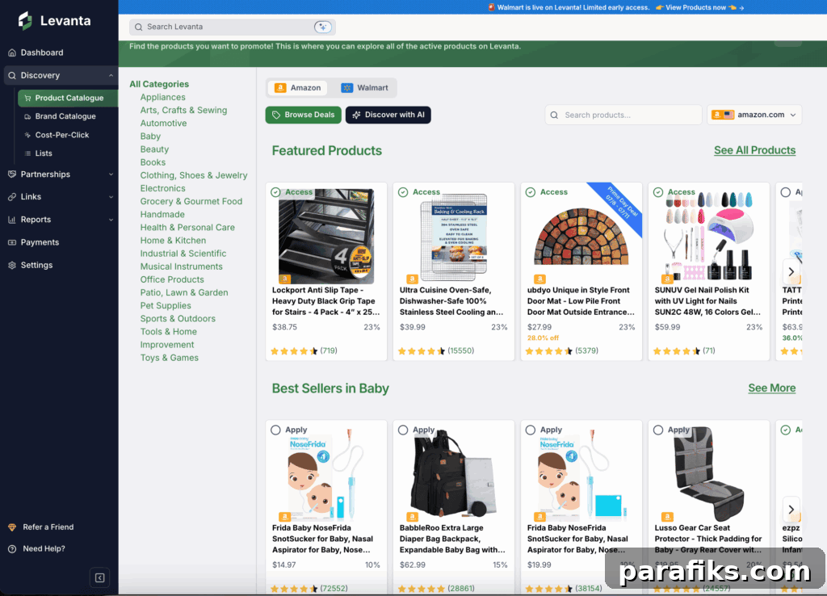This screenshot has height=596, width=827.
Task: Click the All Categories heading
Action: (159, 84)
